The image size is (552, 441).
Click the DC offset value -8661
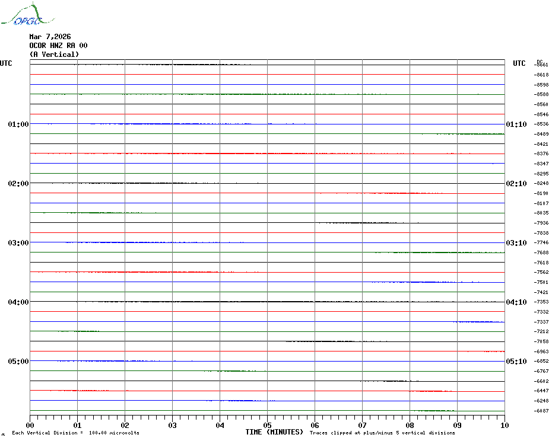coord(541,65)
